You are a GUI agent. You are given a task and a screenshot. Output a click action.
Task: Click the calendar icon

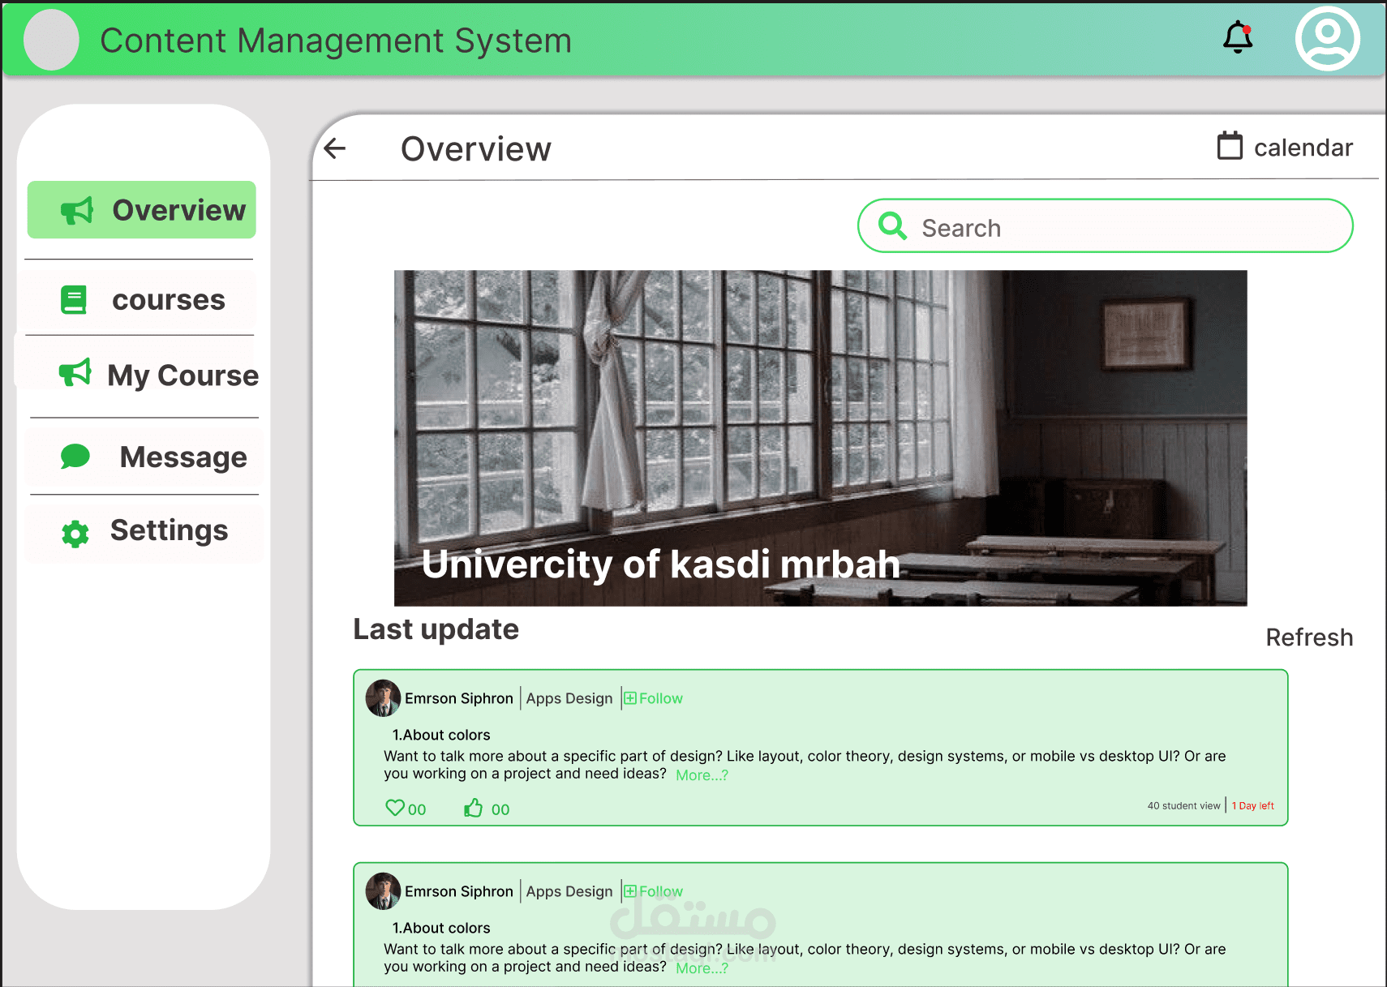(1230, 146)
